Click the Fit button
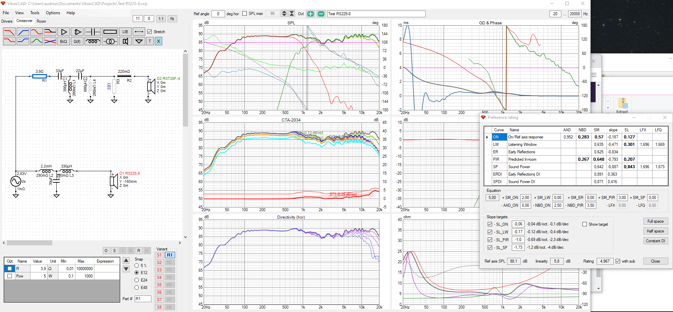 [172, 19]
